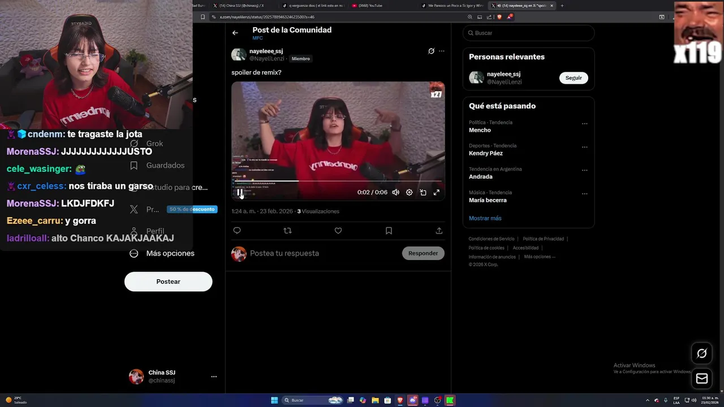724x407 pixels.
Task: Open Perfil in the sidebar
Action: pyautogui.click(x=148, y=231)
